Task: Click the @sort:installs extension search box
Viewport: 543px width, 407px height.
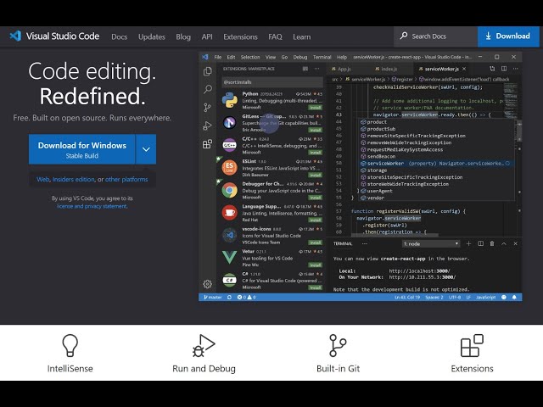Action: point(272,82)
